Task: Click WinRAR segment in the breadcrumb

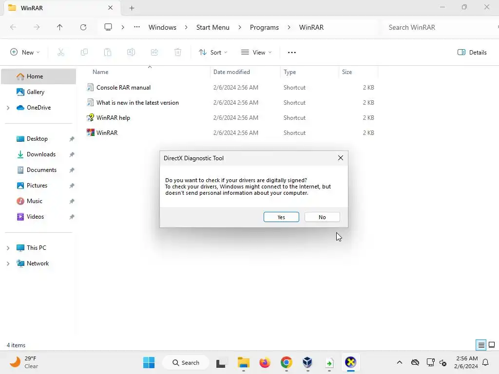Action: point(311,27)
